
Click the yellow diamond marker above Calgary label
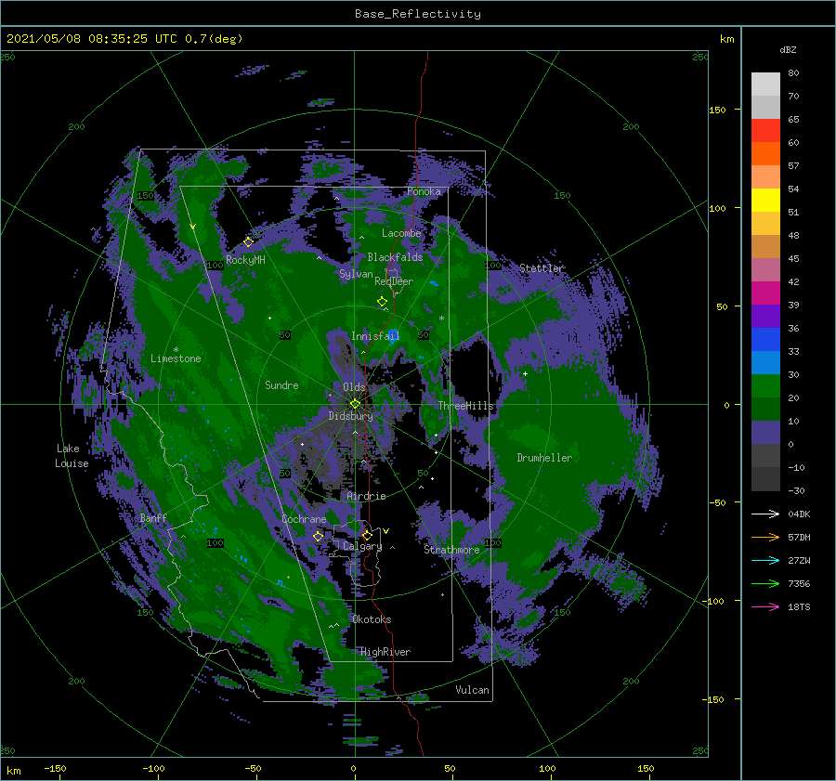(x=367, y=535)
